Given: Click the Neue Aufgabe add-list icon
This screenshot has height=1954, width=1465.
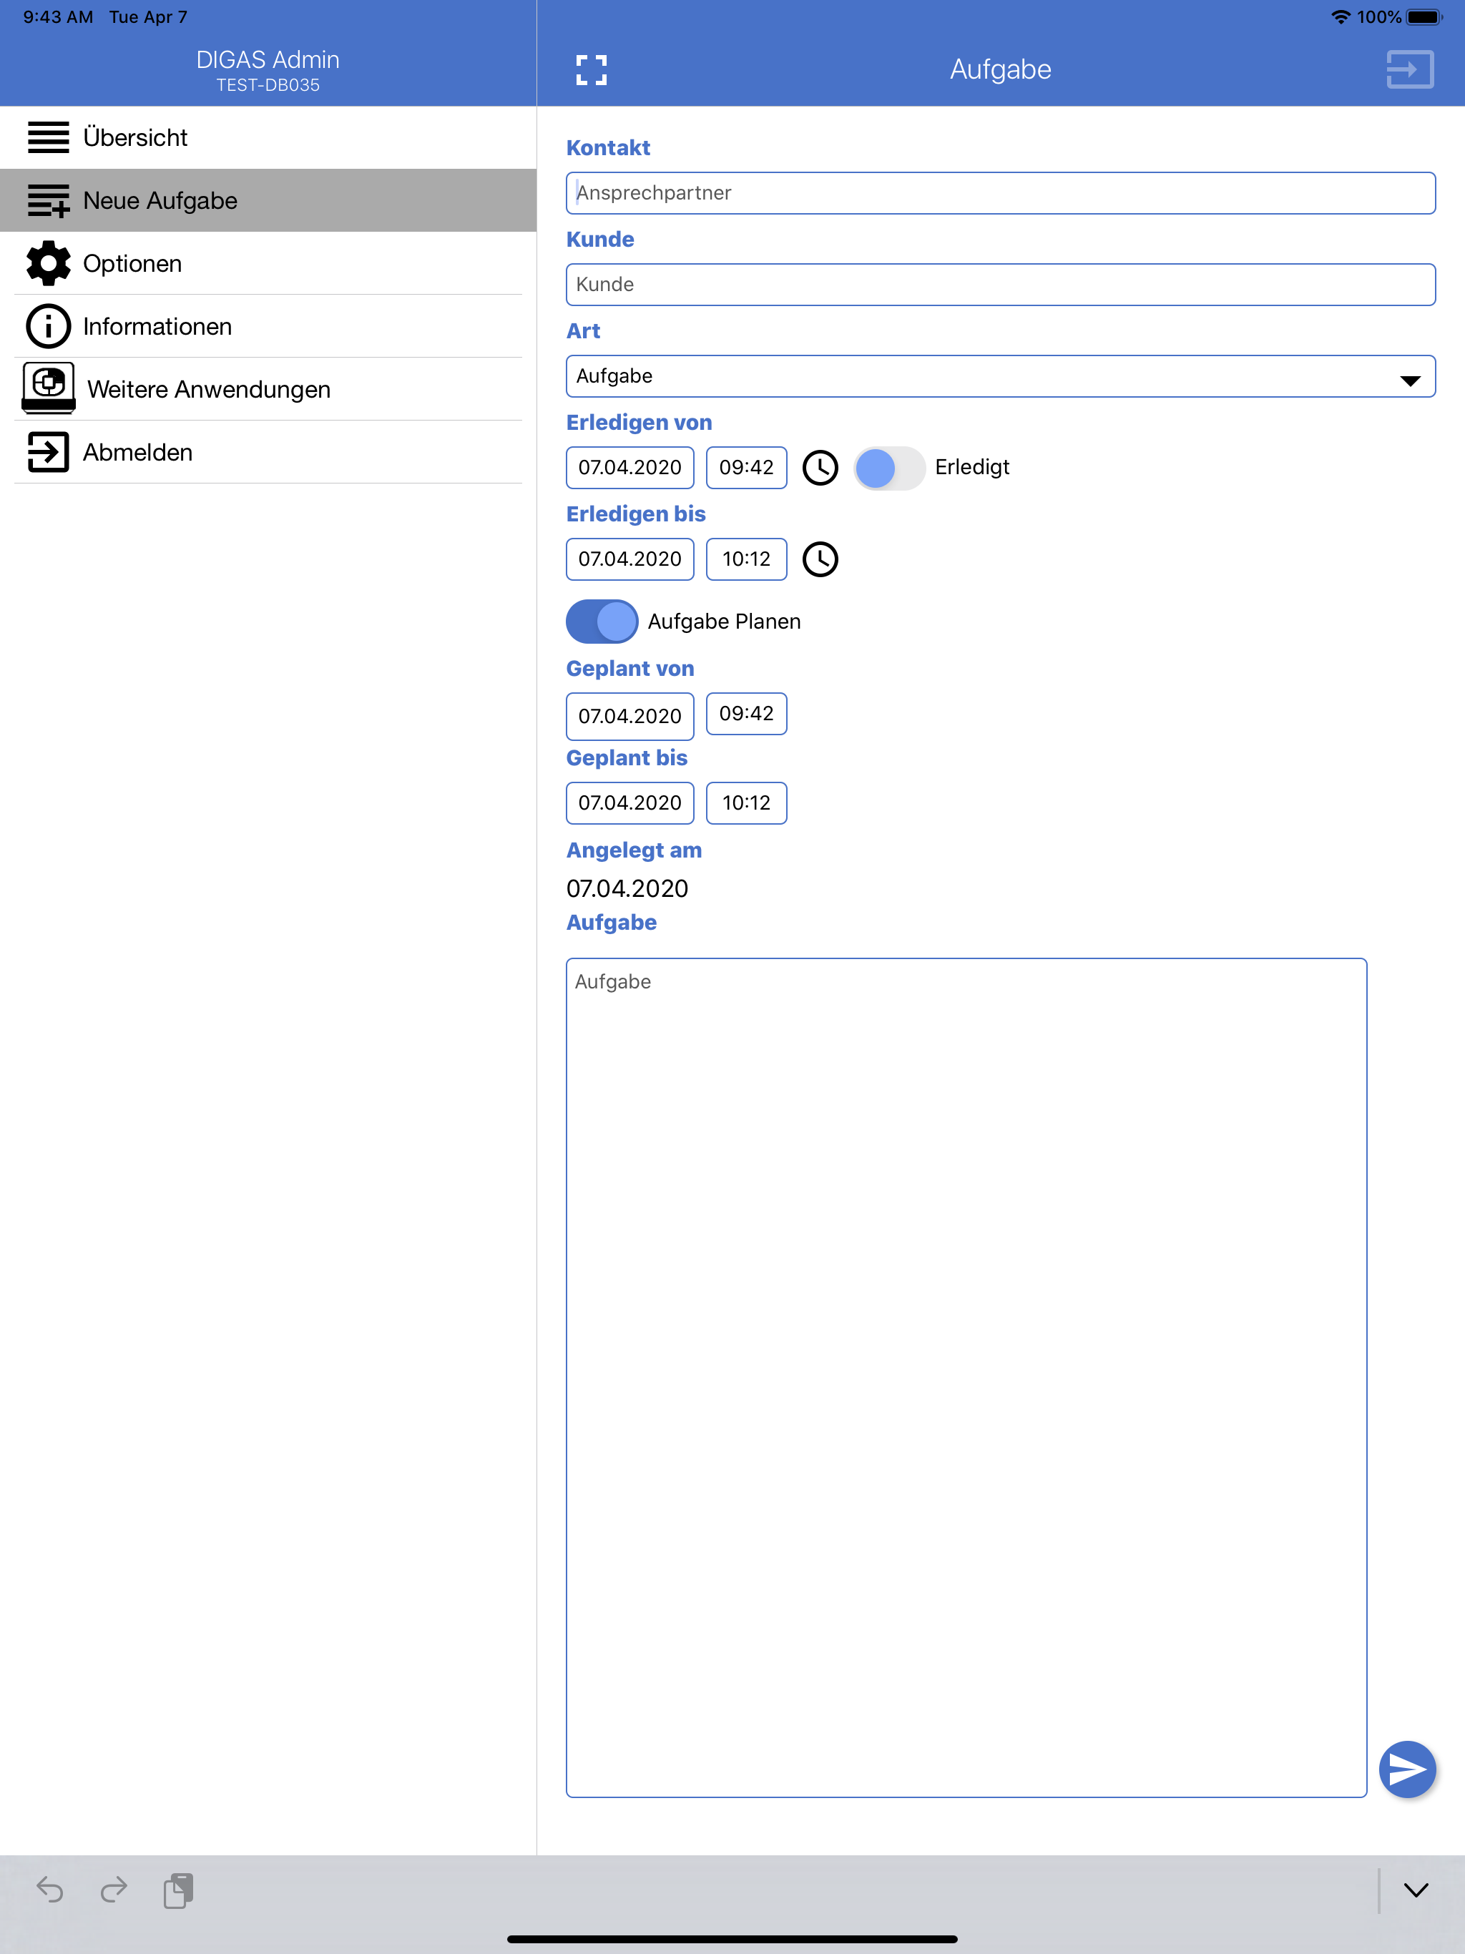Looking at the screenshot, I should click(x=48, y=200).
